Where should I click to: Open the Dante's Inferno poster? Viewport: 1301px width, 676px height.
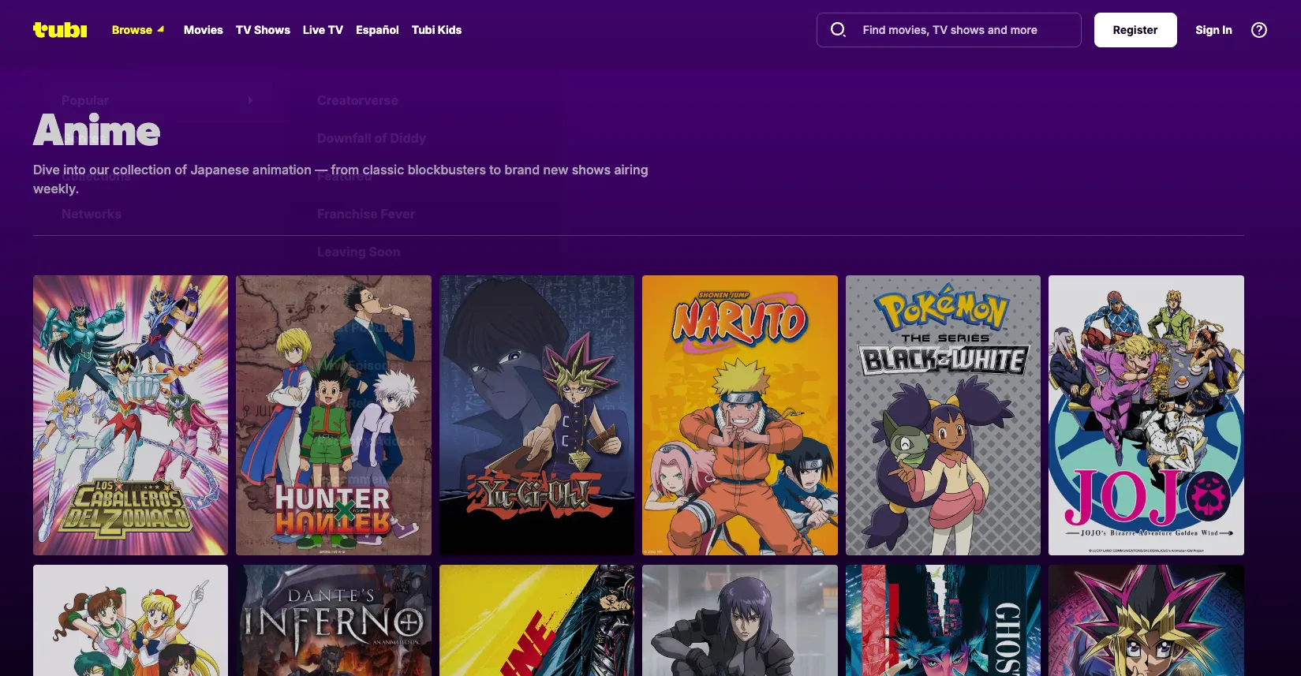(334, 620)
